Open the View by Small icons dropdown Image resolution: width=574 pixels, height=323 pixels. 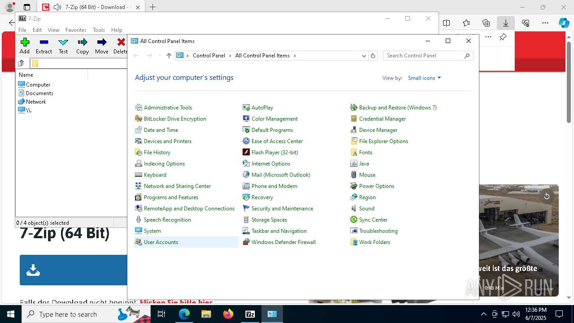424,78
